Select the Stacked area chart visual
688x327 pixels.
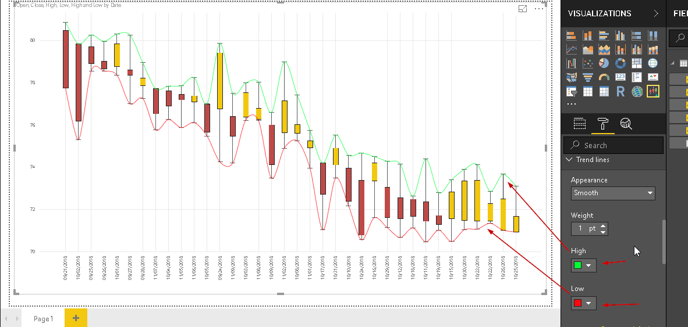click(x=604, y=49)
